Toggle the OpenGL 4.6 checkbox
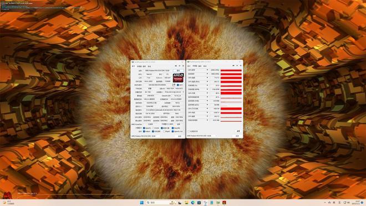This screenshot has height=206, width=366. [x=172, y=131]
